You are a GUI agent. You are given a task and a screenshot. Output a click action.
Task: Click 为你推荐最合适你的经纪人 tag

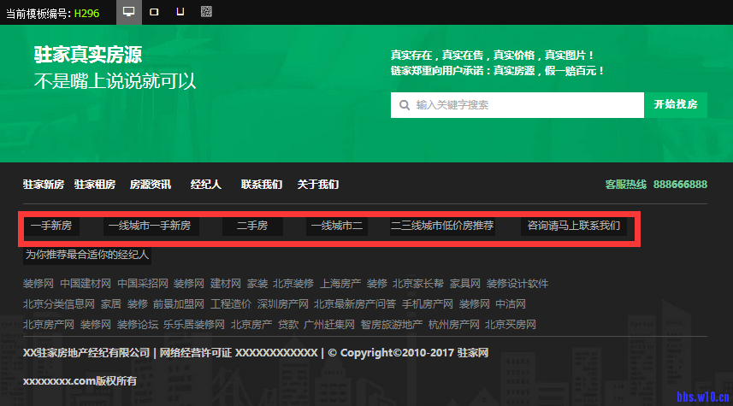[87, 255]
